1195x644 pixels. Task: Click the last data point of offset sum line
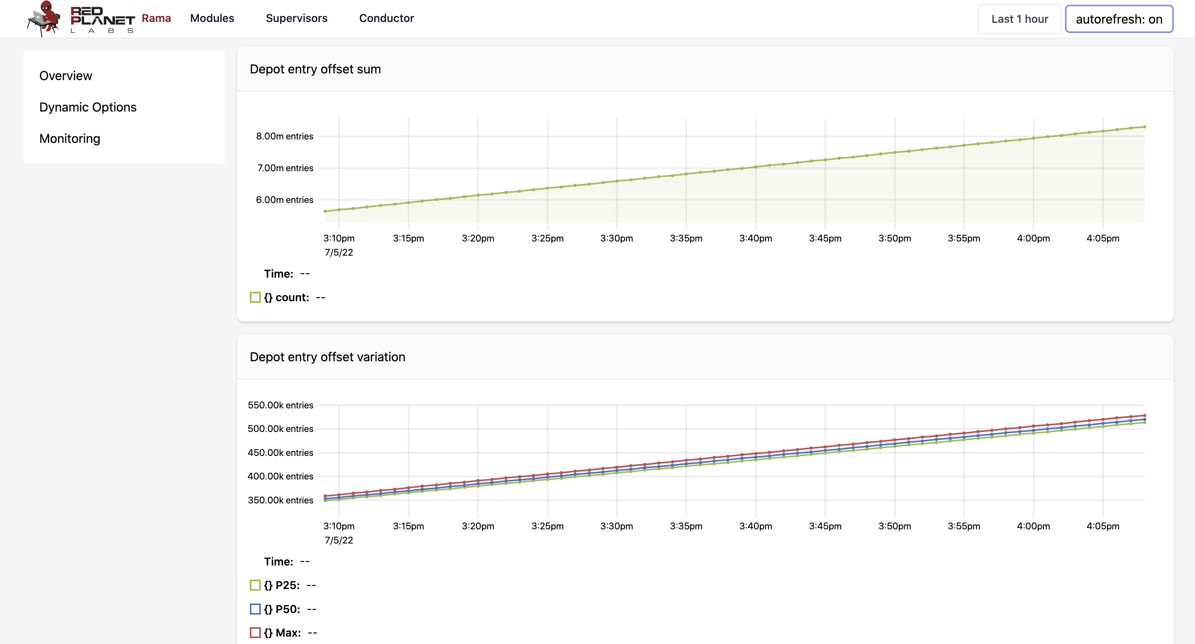(x=1145, y=126)
